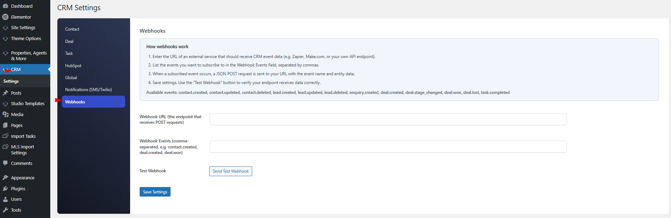
Task: Click into the Webhook Events field
Action: [388, 147]
